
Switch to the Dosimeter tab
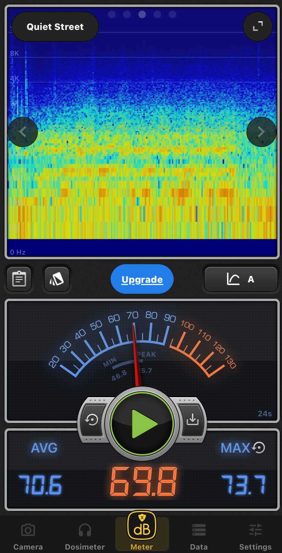tap(85, 536)
